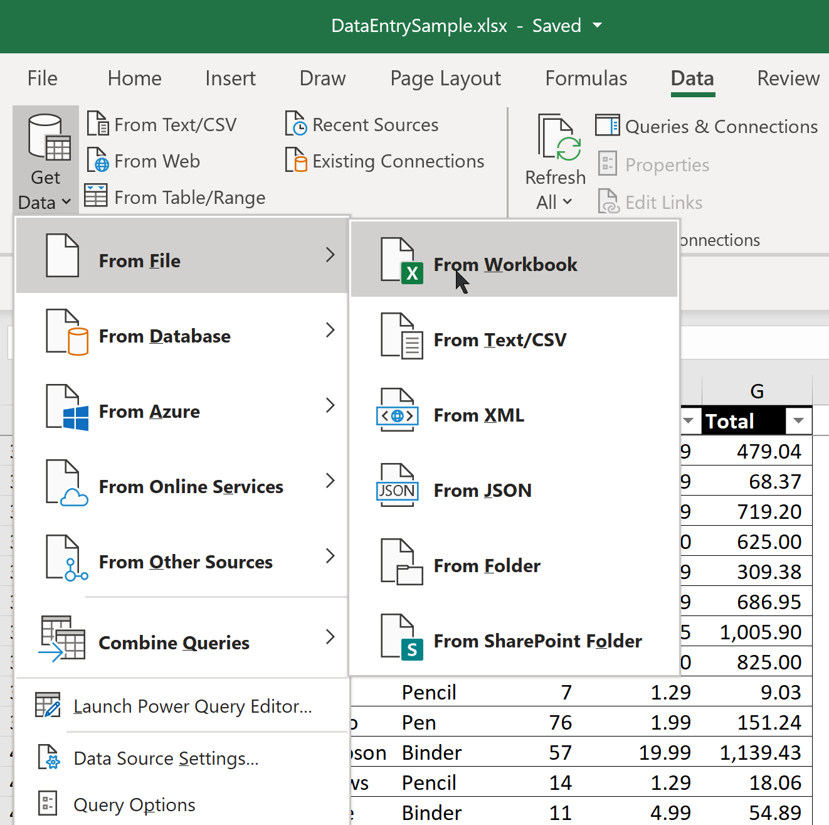The height and width of the screenshot is (825, 829).
Task: Switch to the Page Layout tab
Action: (446, 78)
